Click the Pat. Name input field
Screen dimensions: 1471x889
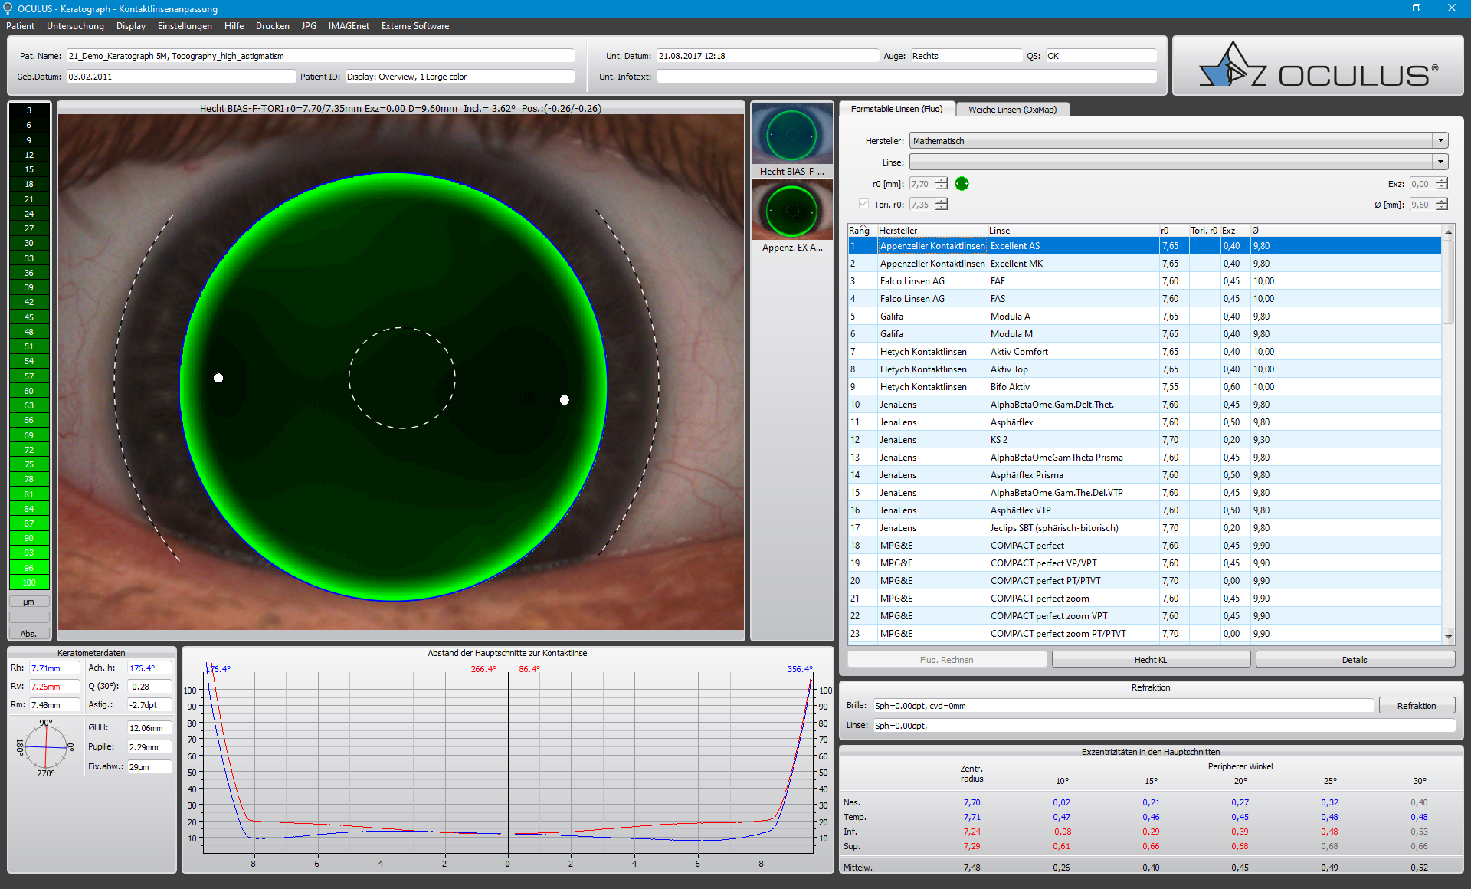tap(320, 56)
